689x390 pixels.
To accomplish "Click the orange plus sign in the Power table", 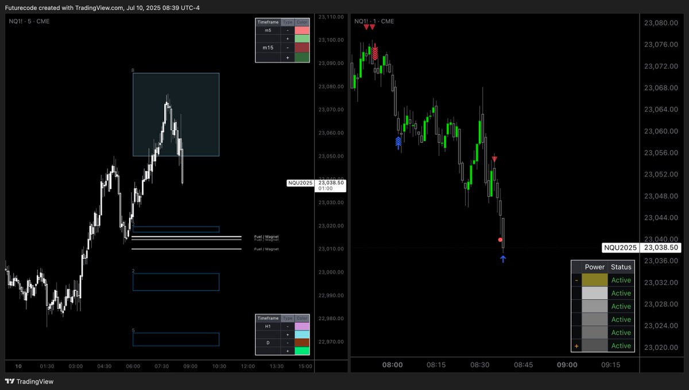I will [x=576, y=346].
